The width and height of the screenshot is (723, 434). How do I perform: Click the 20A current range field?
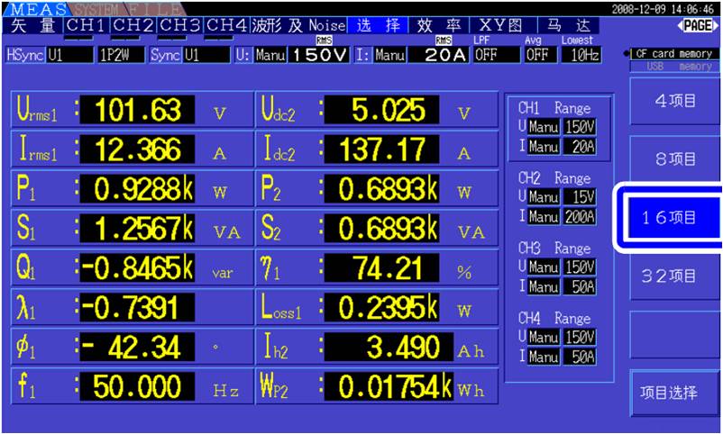tap(435, 55)
